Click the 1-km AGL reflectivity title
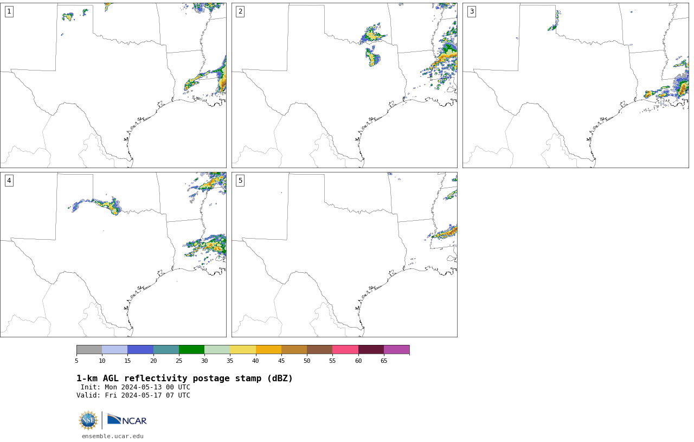This screenshot has height=442, width=694. (x=184, y=379)
